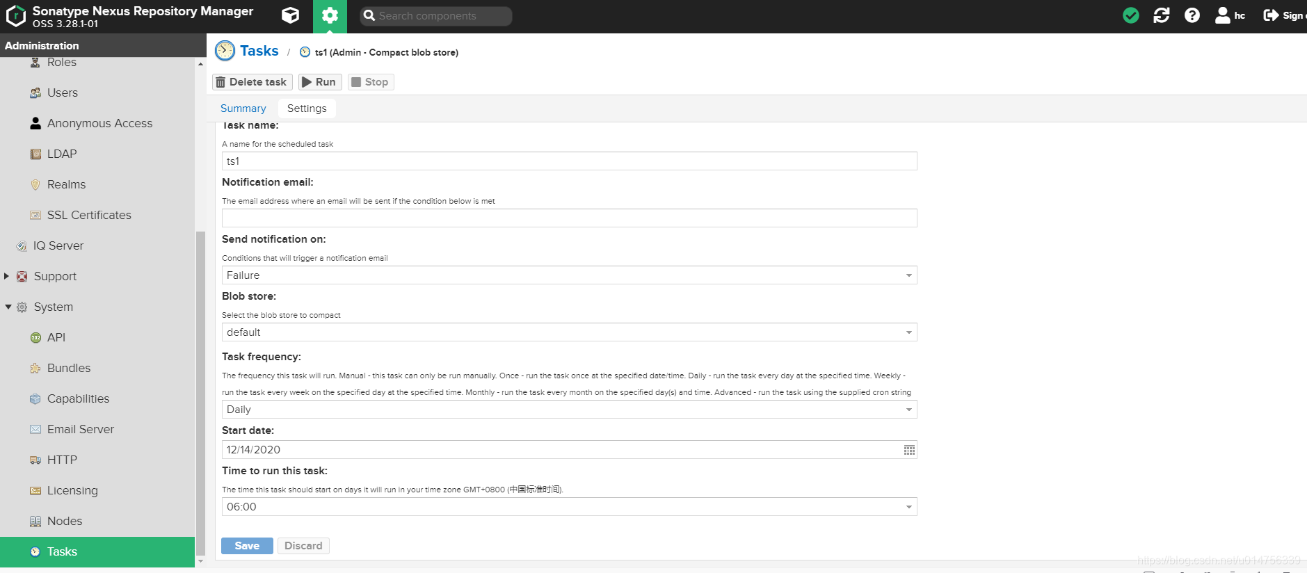Click the Refresh icon in header
Screen dimensions: 1307x573
tap(1162, 15)
